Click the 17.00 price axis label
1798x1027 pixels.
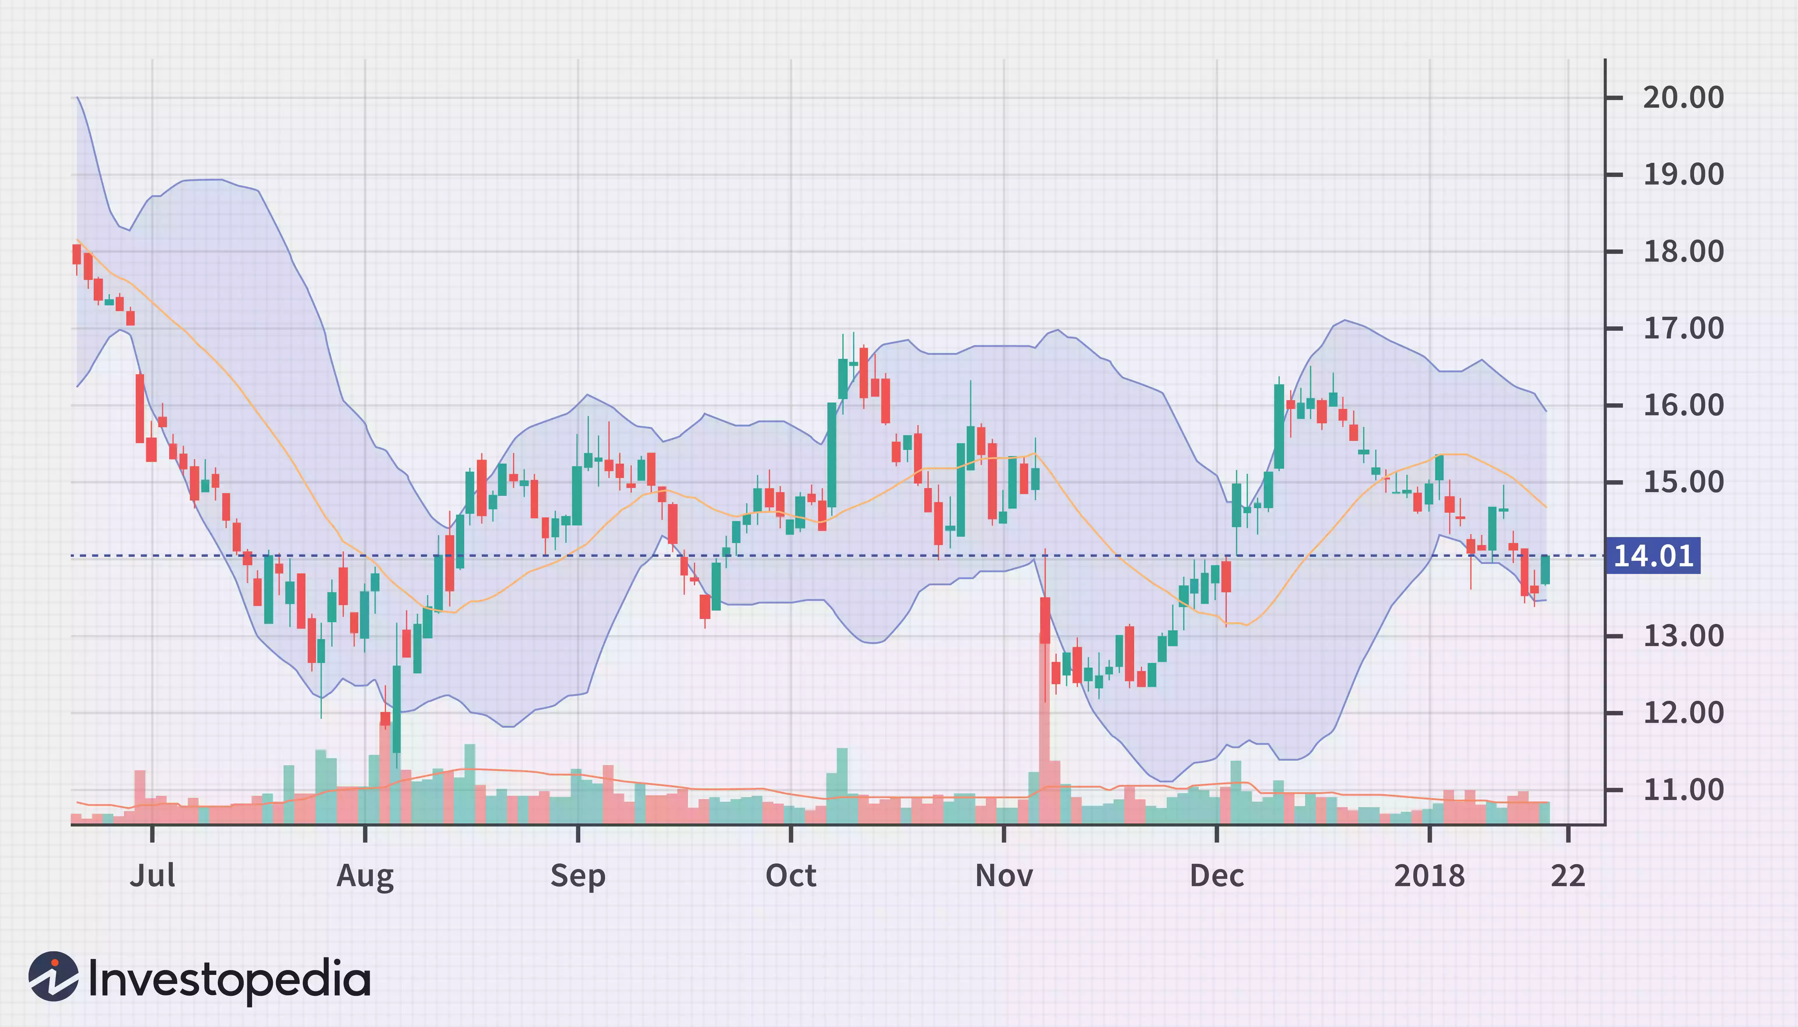(1683, 328)
